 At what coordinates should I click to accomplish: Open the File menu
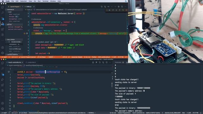click(13, 1)
